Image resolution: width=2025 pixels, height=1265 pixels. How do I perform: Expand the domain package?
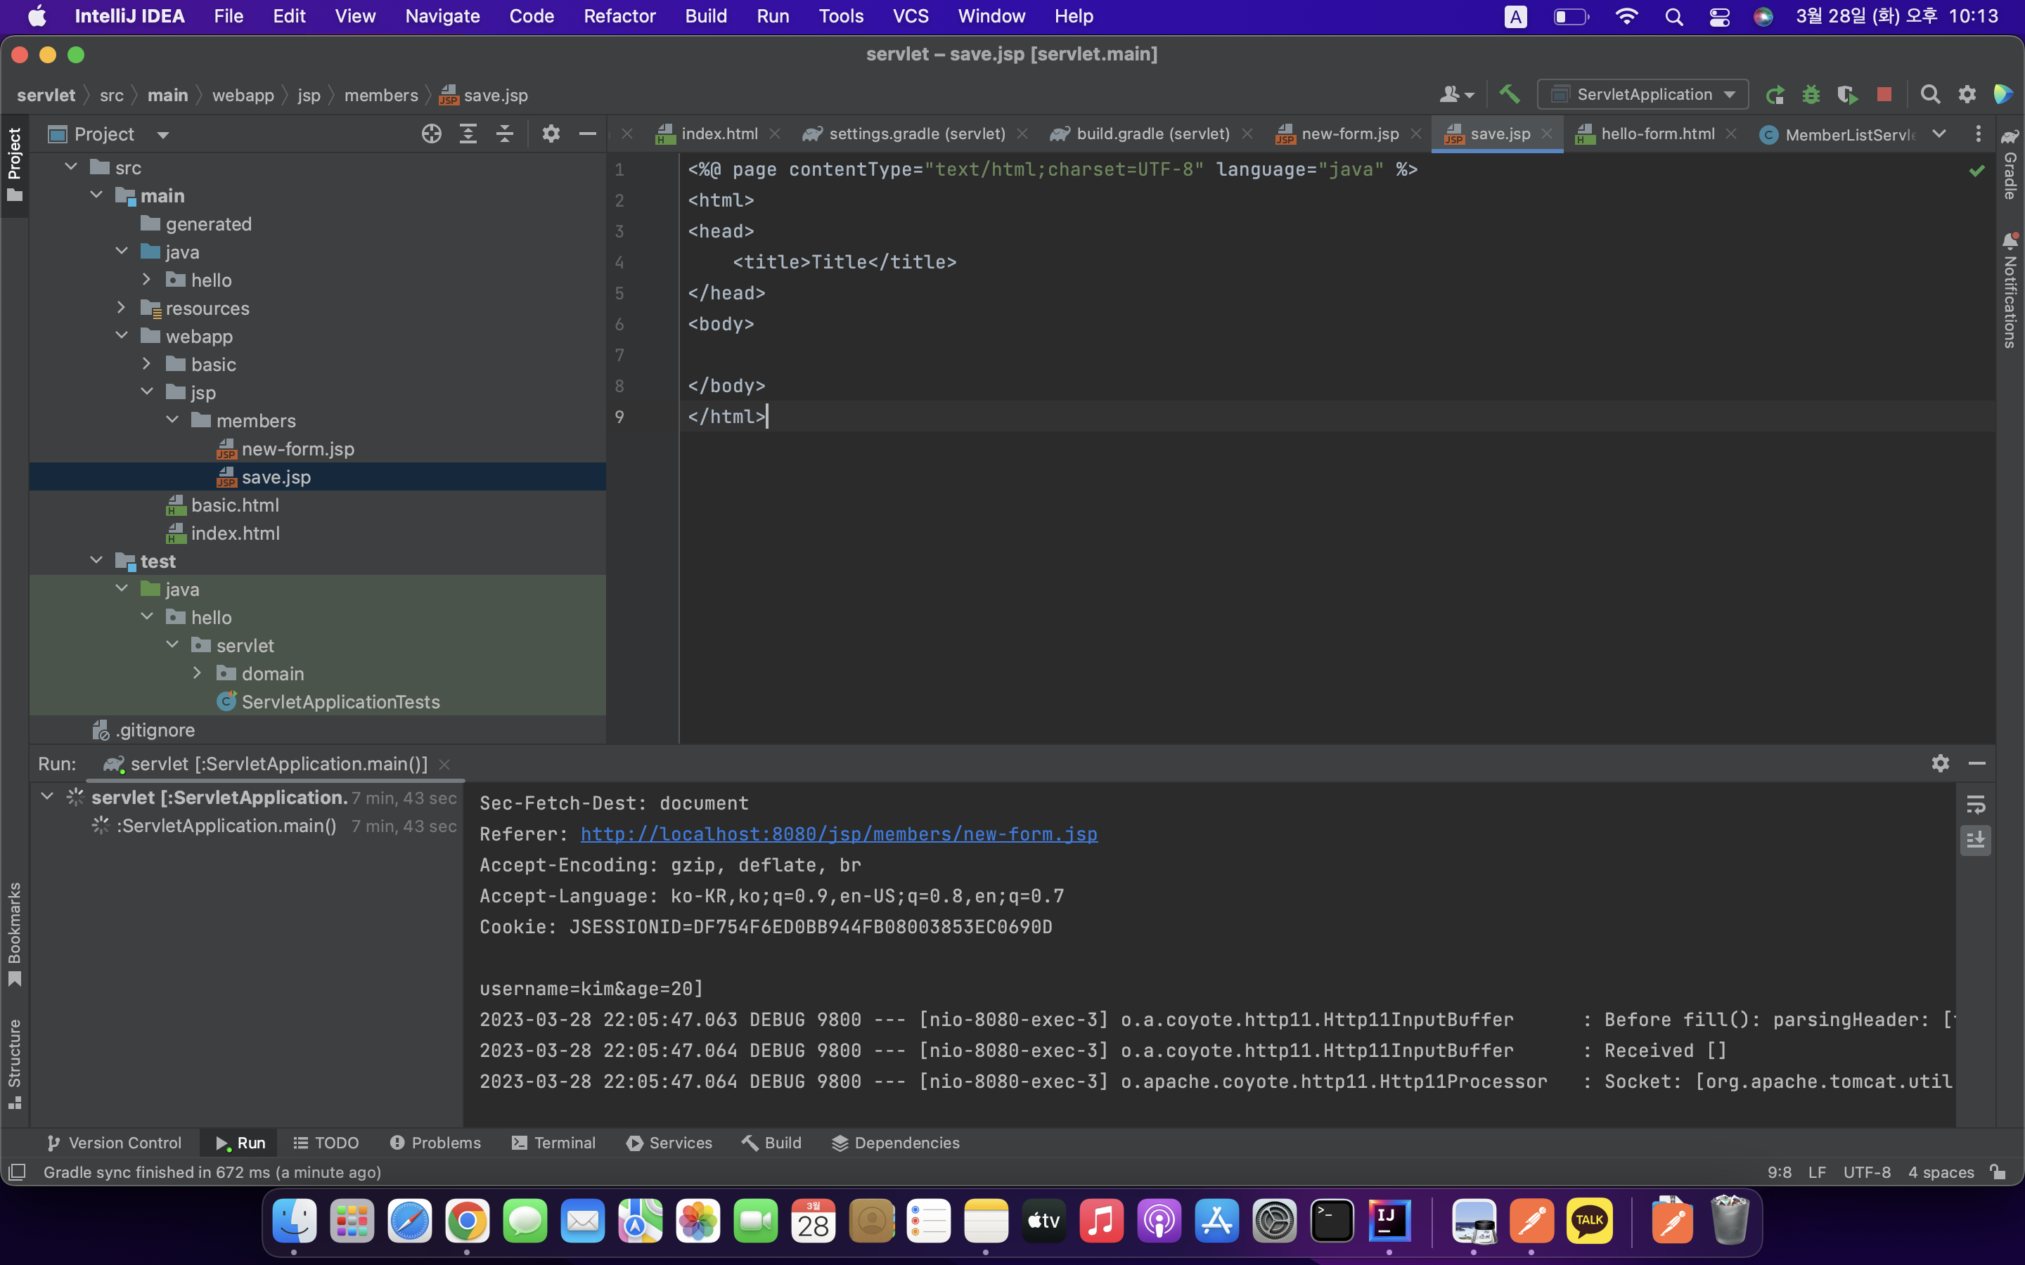198,673
